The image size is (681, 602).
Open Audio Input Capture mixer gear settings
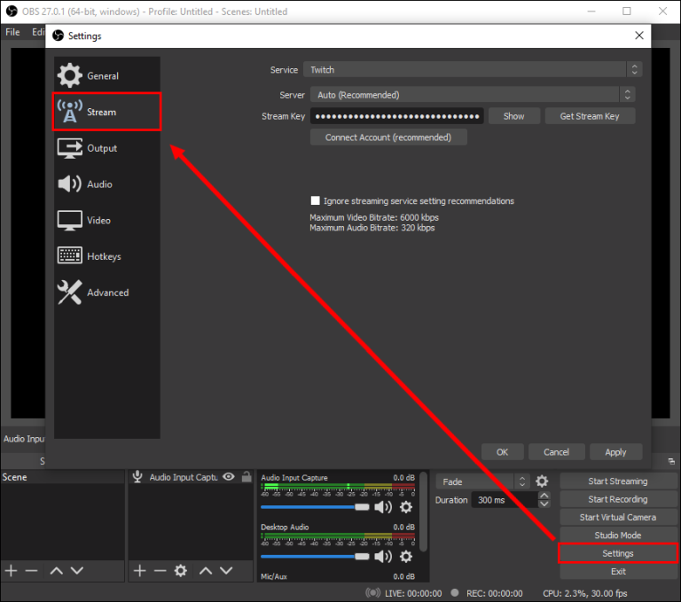click(405, 507)
